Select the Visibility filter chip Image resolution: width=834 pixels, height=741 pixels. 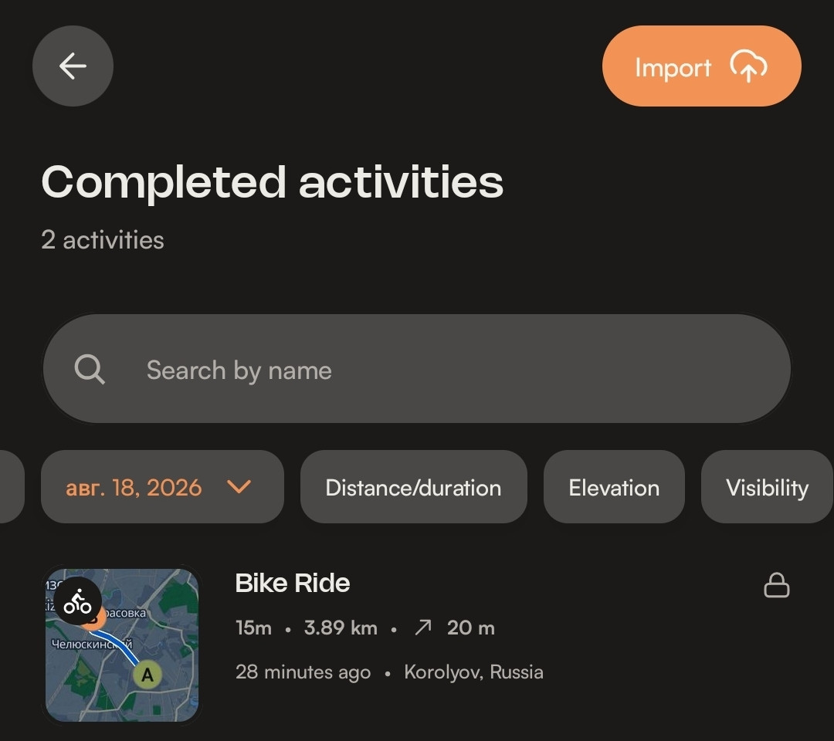coord(767,487)
